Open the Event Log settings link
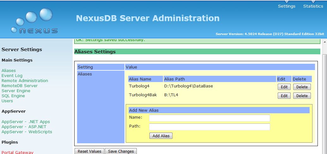Screen dimensions: 327x154 12,75
